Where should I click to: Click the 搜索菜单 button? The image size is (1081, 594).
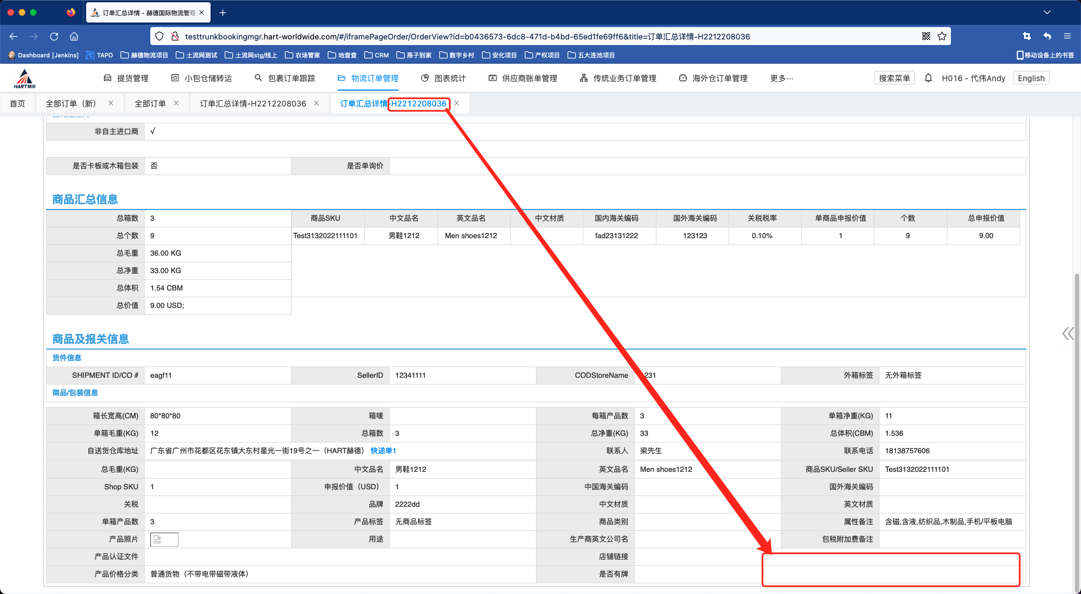click(x=894, y=78)
